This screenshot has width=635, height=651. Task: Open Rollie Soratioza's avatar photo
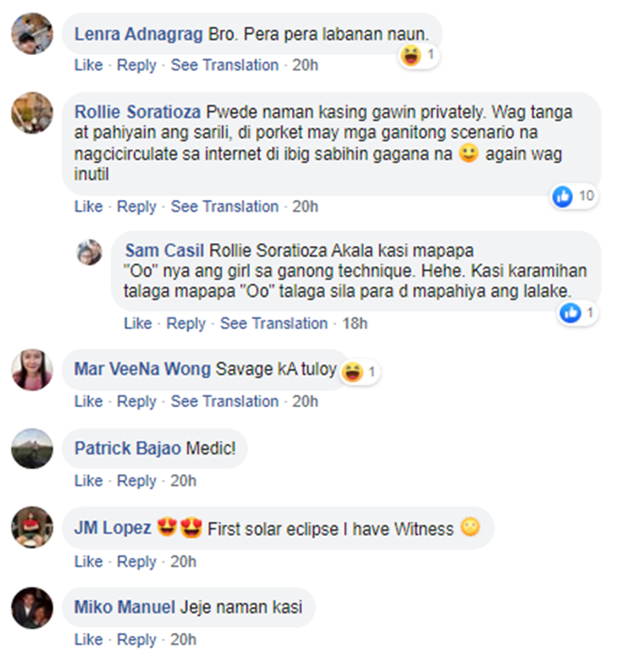[32, 113]
